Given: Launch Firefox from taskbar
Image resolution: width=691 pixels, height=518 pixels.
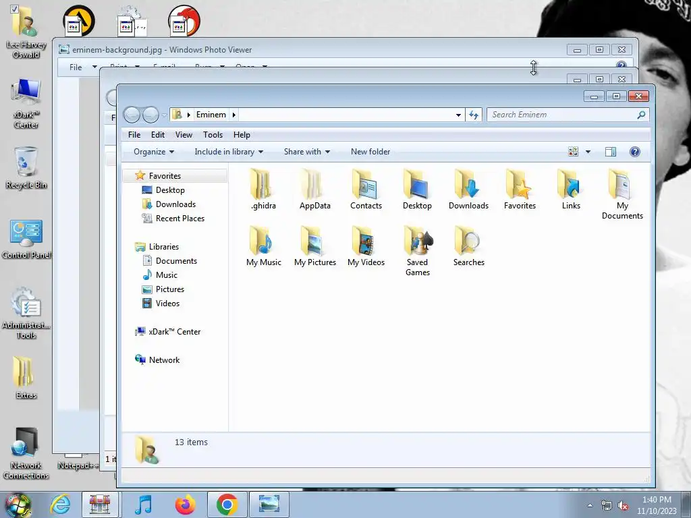Looking at the screenshot, I should coord(185,505).
